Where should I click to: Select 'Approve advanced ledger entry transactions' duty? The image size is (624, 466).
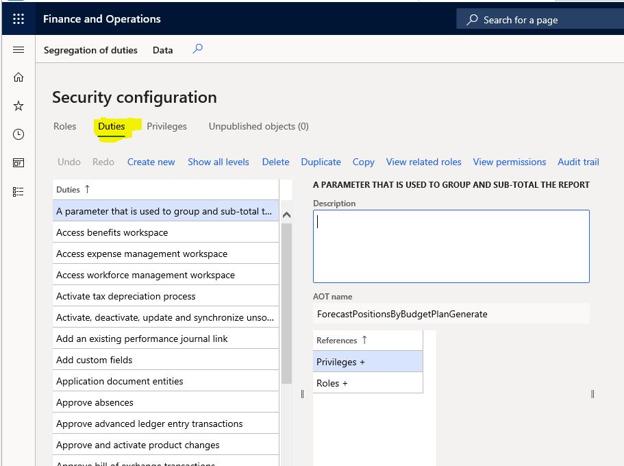(166, 424)
